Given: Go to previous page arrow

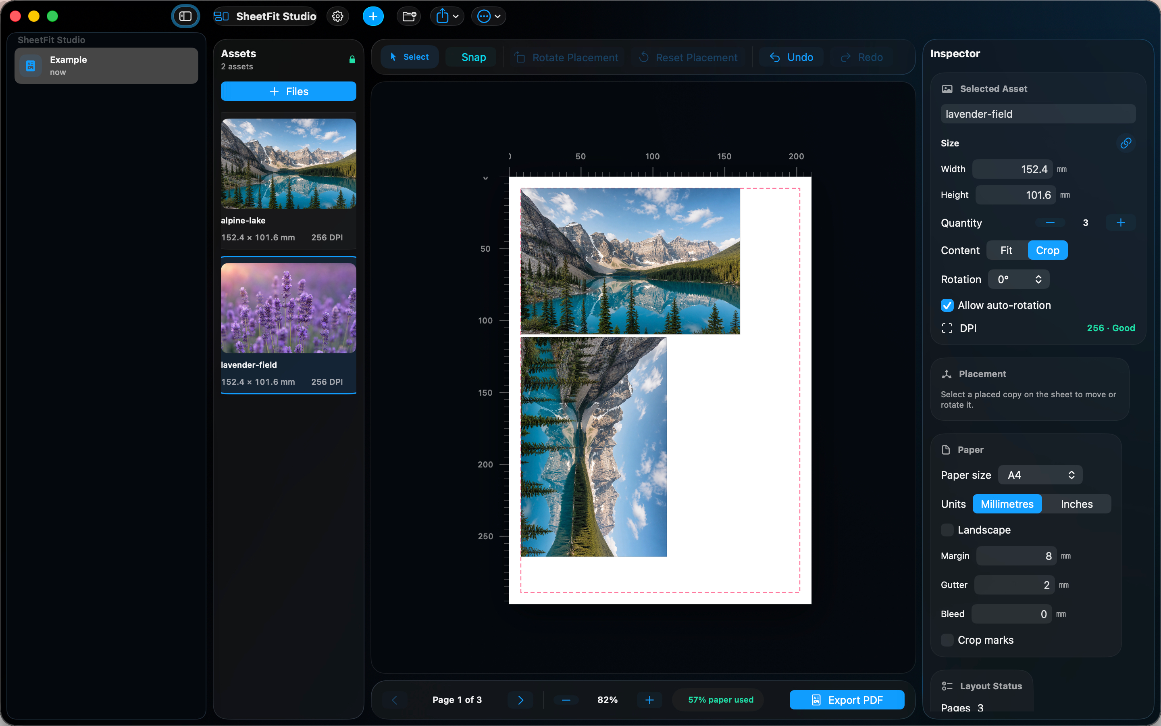Looking at the screenshot, I should 394,700.
